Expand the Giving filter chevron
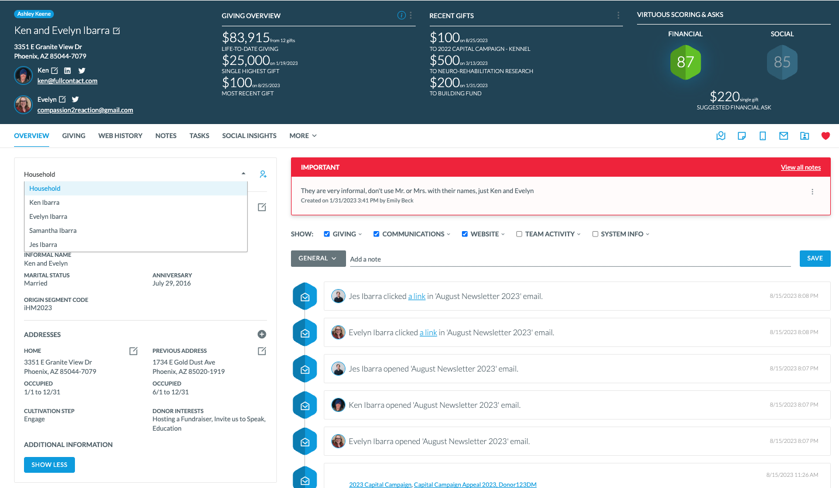The image size is (839, 488). click(360, 234)
